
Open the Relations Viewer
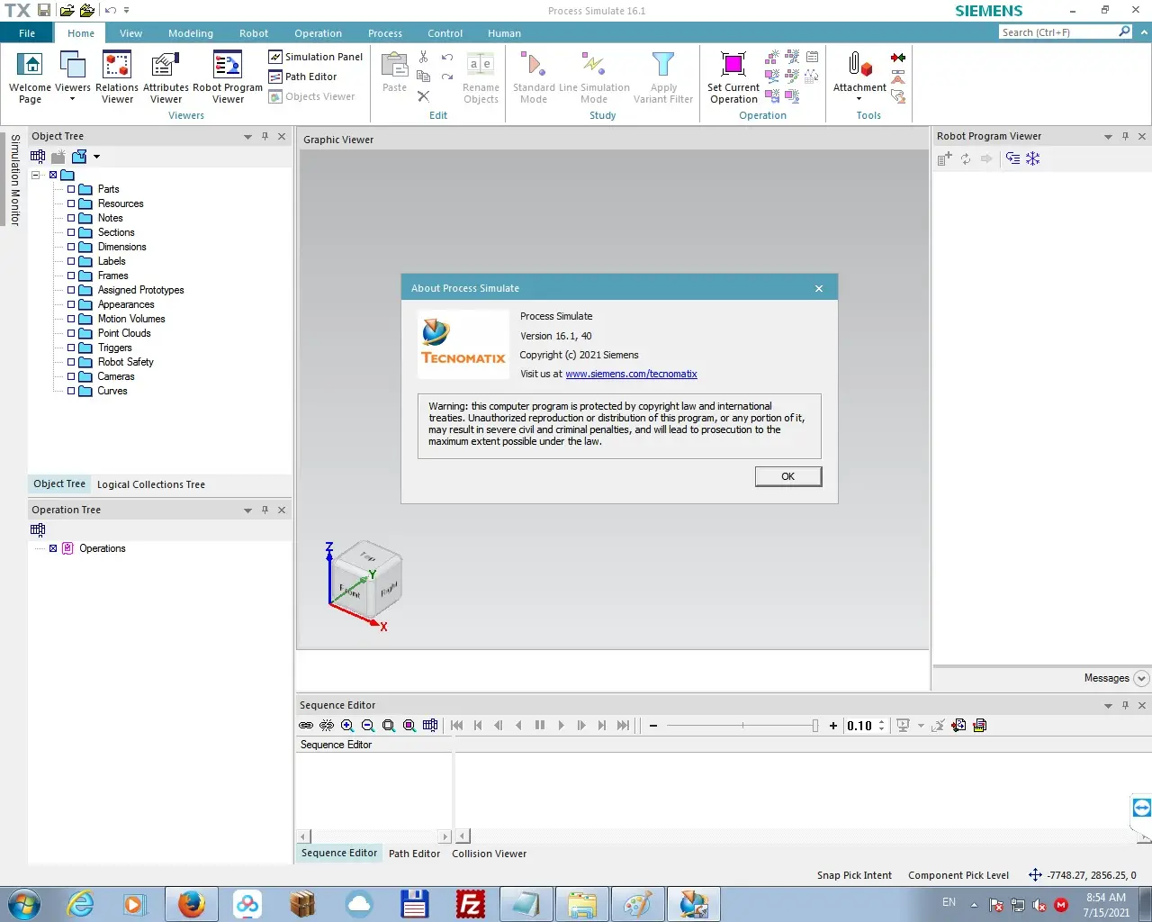[x=117, y=77]
